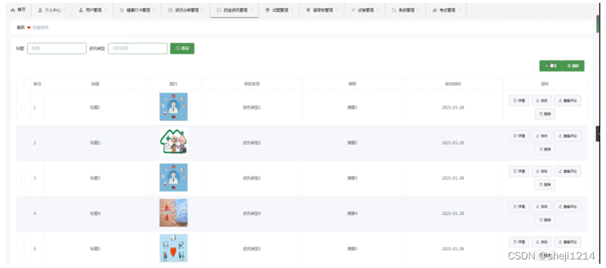
Task: Open the 用户管理 menu
Action: [93, 10]
